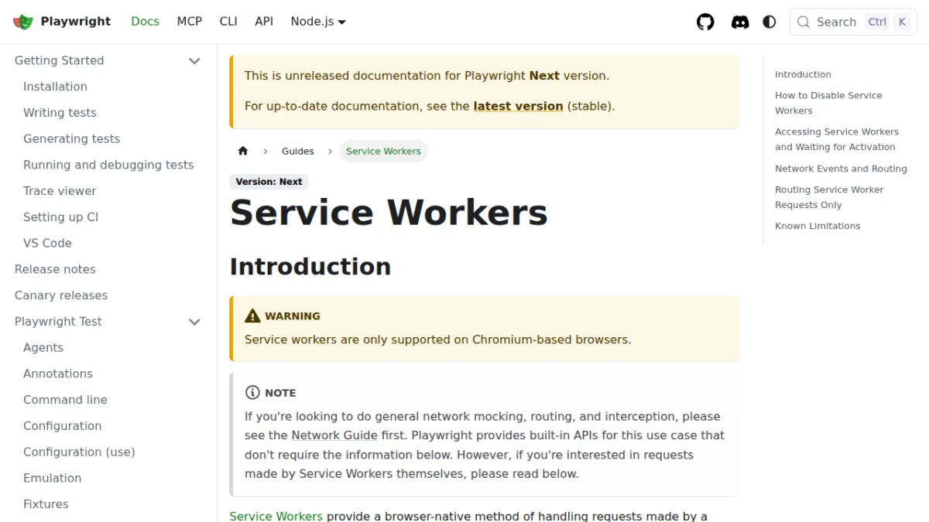Jump to Introduction in table of contents
The height and width of the screenshot is (522, 929).
(x=803, y=74)
